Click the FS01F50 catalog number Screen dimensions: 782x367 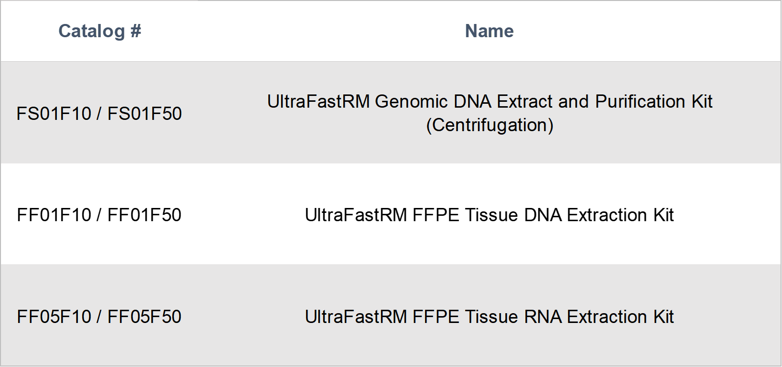tap(144, 114)
